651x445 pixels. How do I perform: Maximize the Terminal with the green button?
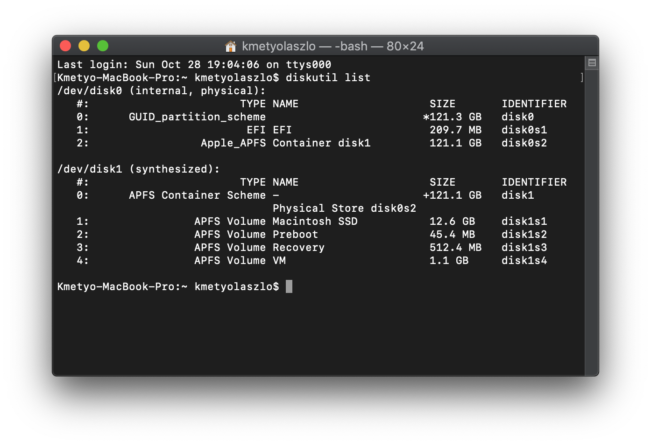tap(103, 46)
